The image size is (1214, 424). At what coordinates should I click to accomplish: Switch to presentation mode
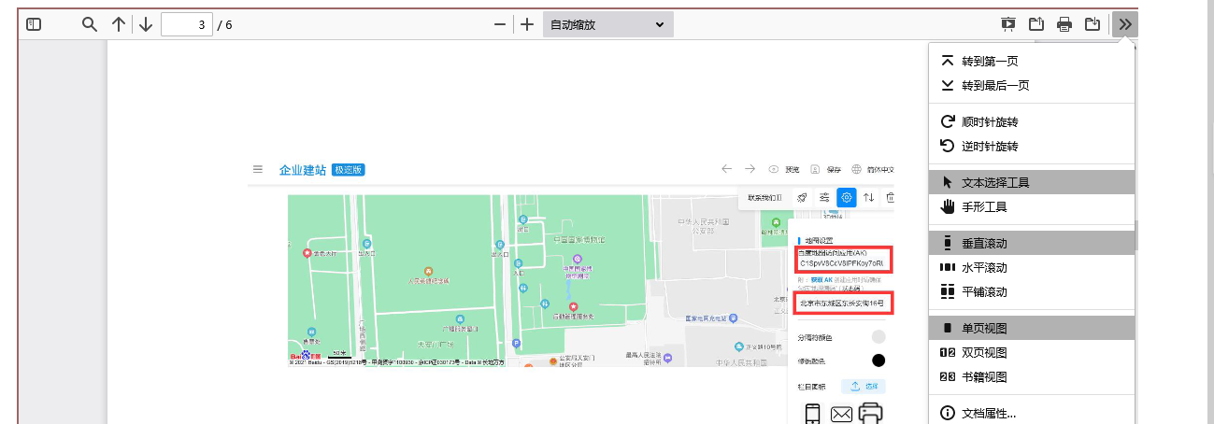click(x=1008, y=24)
